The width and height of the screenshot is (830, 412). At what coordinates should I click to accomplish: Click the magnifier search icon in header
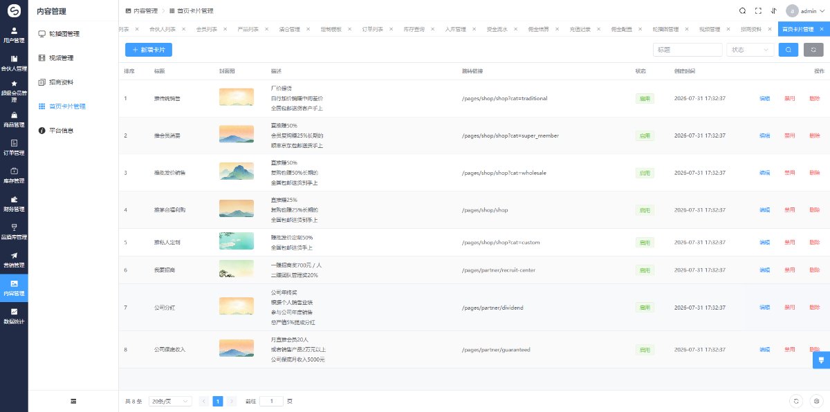pos(742,11)
